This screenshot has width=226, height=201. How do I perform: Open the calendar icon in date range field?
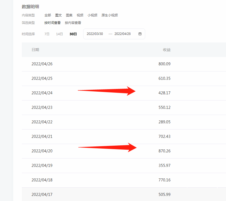point(140,34)
